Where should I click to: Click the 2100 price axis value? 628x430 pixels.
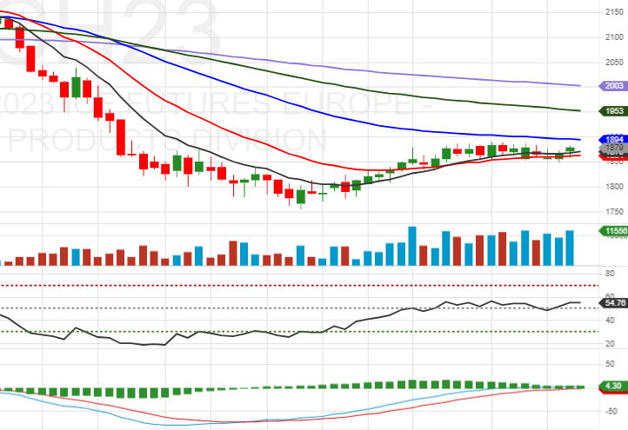(x=614, y=37)
